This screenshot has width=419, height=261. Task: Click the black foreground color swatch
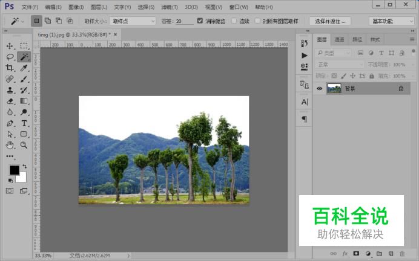click(13, 170)
